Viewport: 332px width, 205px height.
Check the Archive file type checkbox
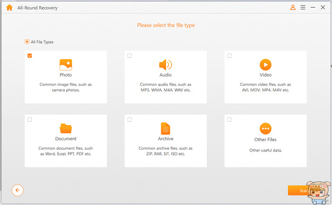click(129, 120)
